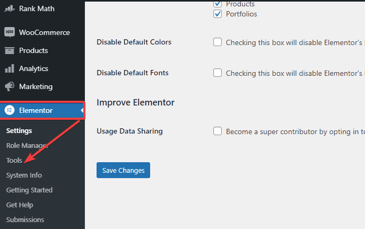Click the Marketing megaphone icon
Viewport: 365px width, 229px height.
[9, 86]
